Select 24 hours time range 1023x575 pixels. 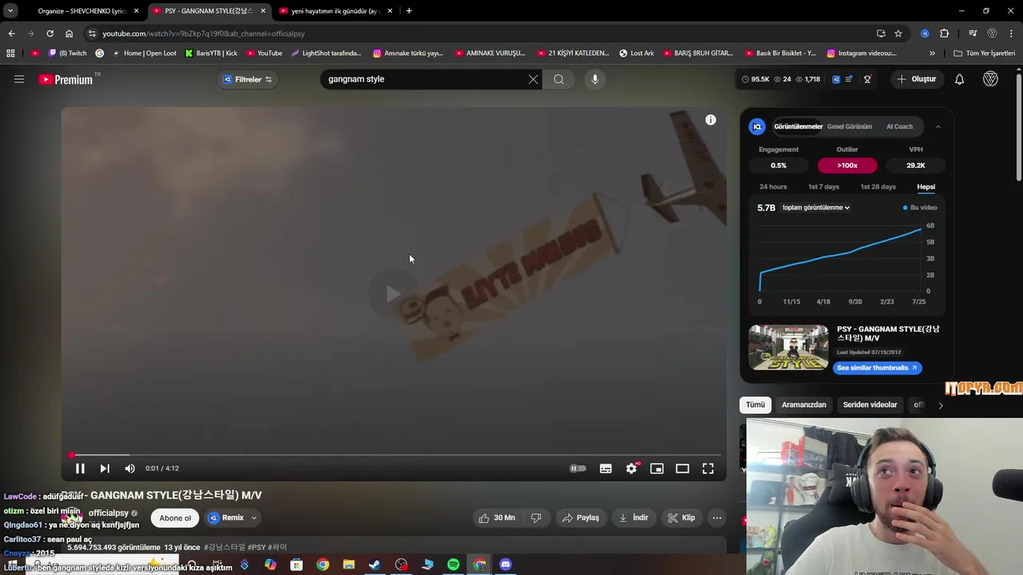(773, 187)
